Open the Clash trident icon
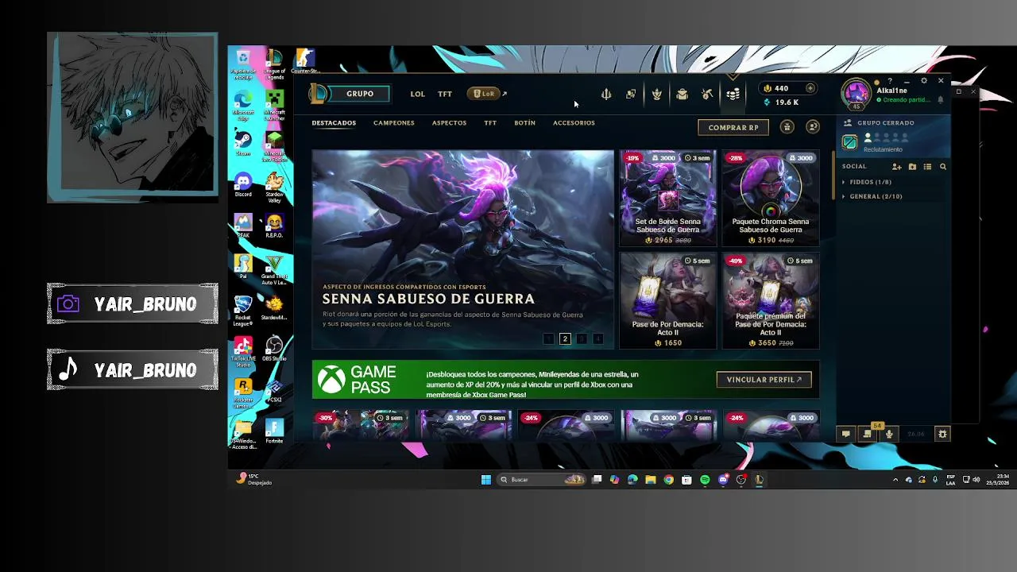 (x=606, y=94)
